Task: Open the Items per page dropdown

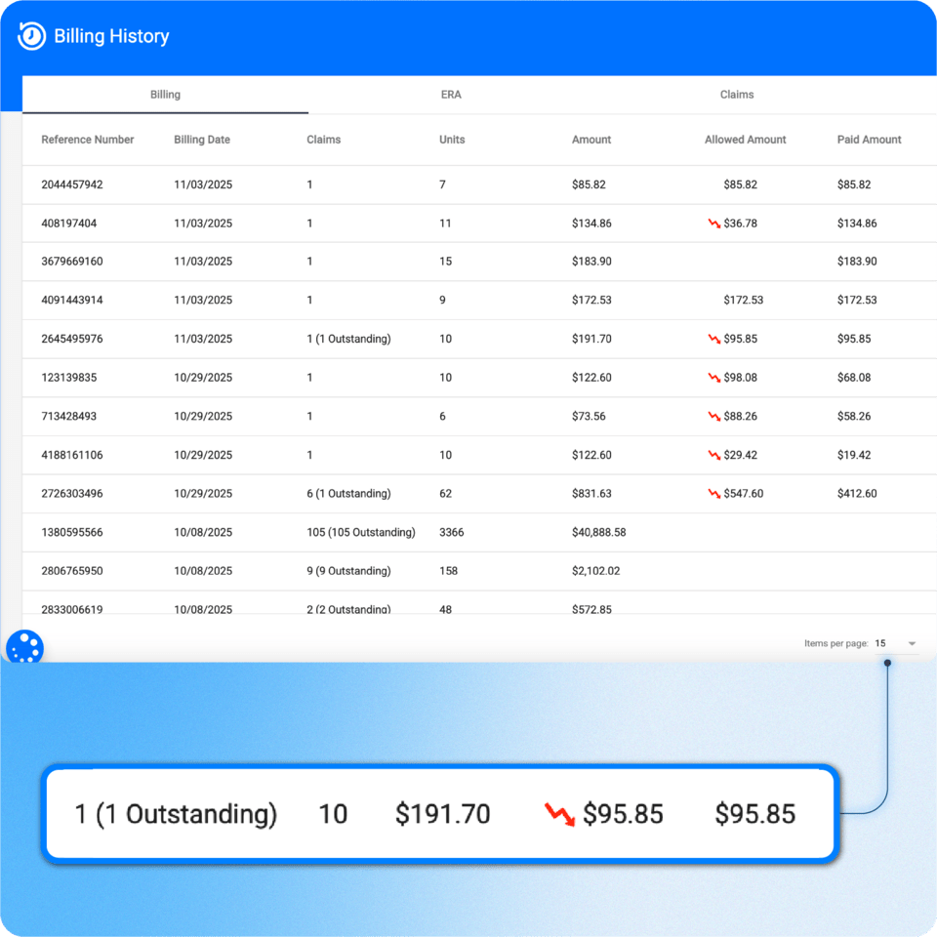Action: 912,643
